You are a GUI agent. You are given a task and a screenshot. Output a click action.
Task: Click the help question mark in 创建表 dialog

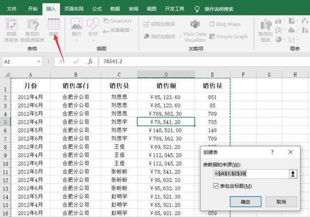272,152
